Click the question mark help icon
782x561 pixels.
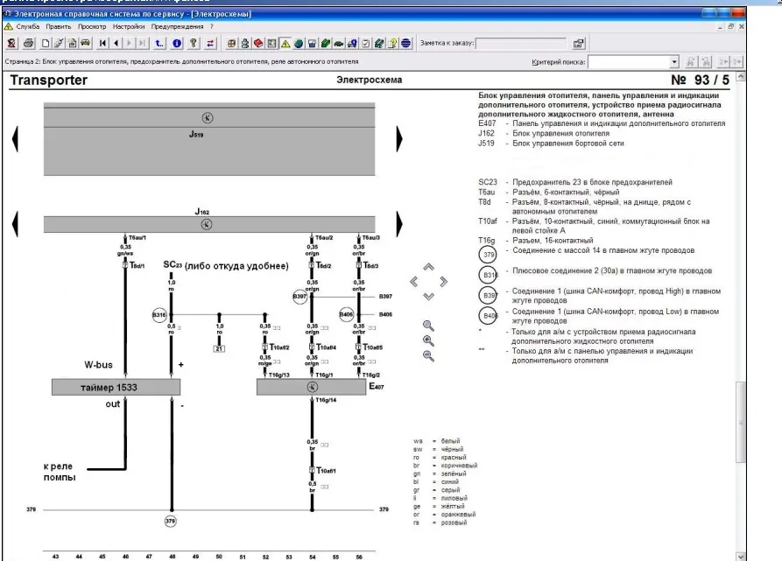coord(194,44)
